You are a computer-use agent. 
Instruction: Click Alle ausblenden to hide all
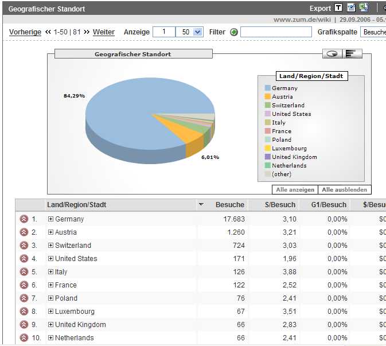pyautogui.click(x=342, y=190)
